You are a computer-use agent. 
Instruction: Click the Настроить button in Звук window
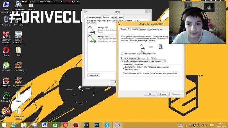click(93, 75)
